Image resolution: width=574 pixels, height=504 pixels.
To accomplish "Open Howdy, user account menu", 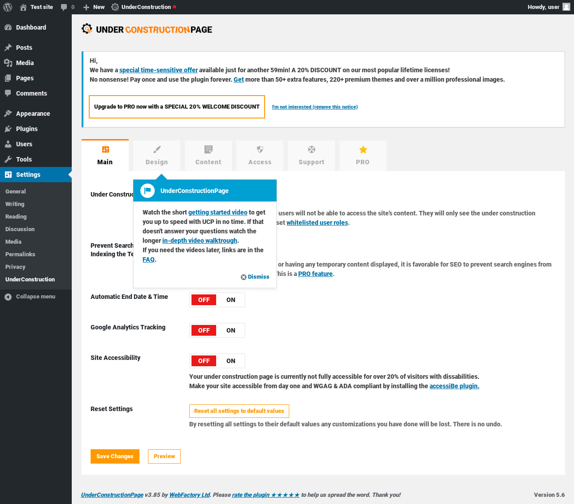I will click(549, 7).
